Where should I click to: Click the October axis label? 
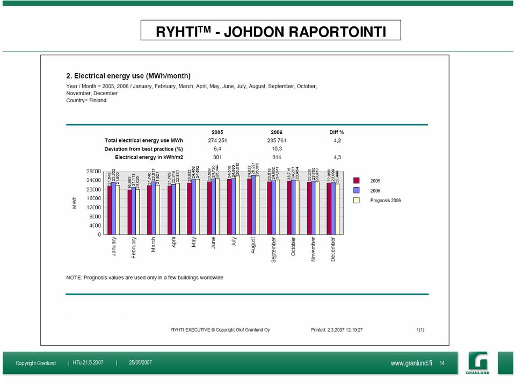pos(293,246)
